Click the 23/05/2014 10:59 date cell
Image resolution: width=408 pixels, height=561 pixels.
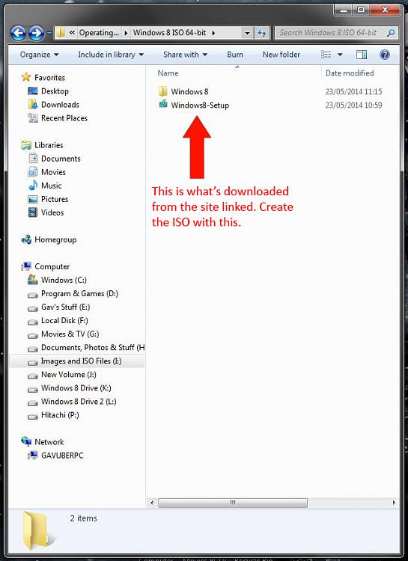353,105
